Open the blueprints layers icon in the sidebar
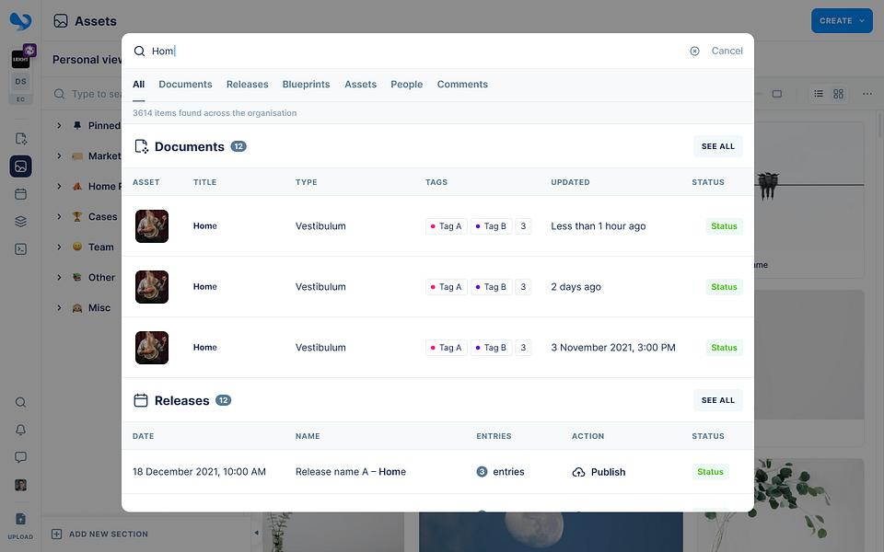Viewport: 884px width, 552px height. [x=20, y=222]
